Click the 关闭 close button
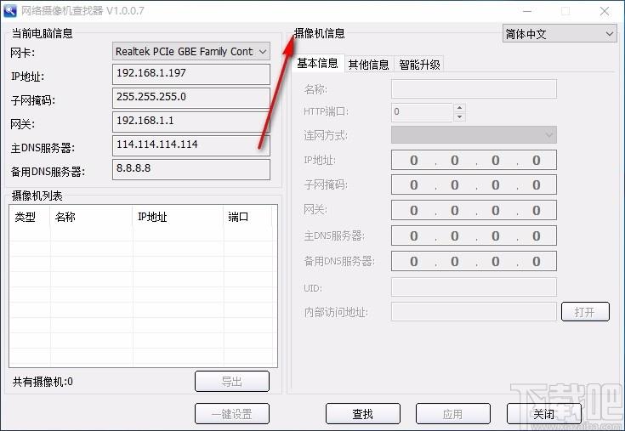 (x=543, y=414)
